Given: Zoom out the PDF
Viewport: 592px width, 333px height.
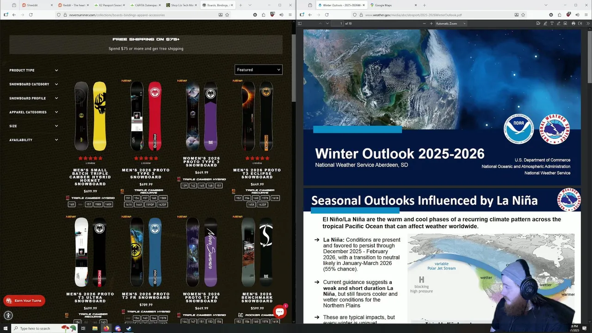Looking at the screenshot, I should point(424,24).
